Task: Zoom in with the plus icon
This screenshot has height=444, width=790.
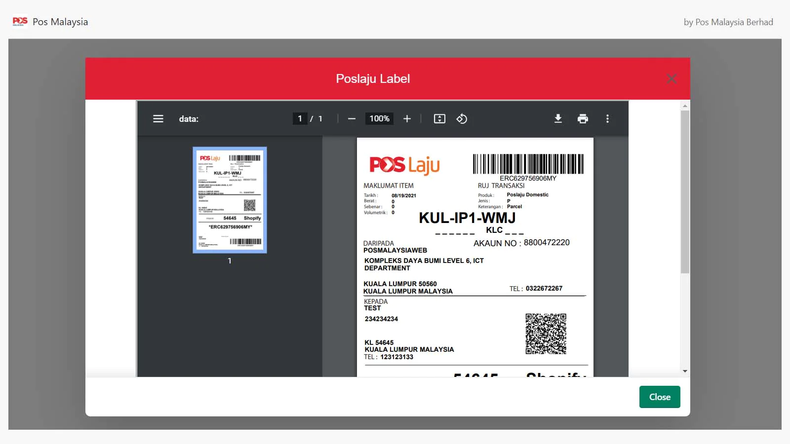Action: coord(407,119)
